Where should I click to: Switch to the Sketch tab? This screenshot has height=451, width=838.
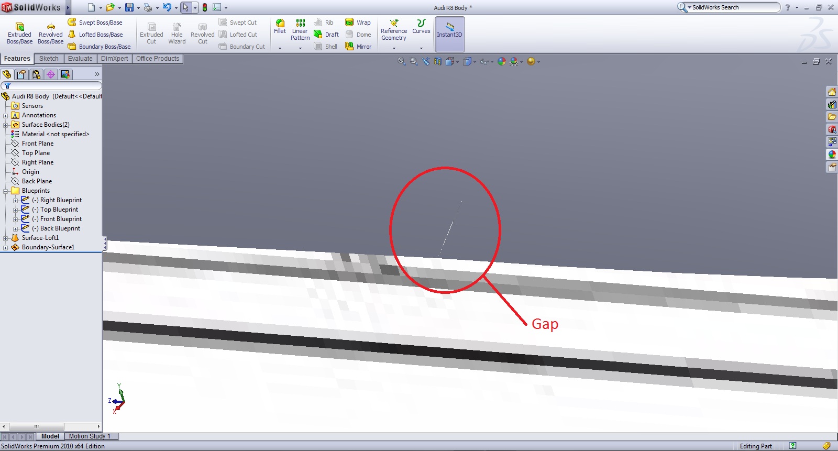49,59
